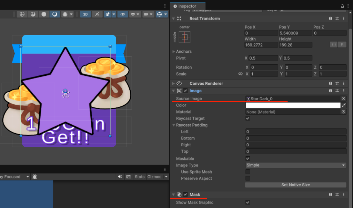Open Play Focused dropdown
The height and width of the screenshot is (208, 353).
[15, 177]
